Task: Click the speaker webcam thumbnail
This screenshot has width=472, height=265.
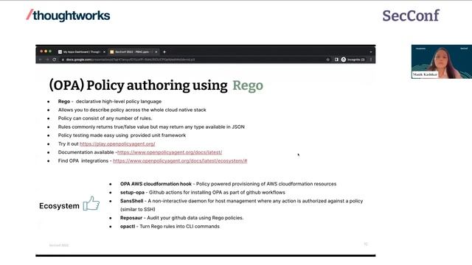Action: 442,62
